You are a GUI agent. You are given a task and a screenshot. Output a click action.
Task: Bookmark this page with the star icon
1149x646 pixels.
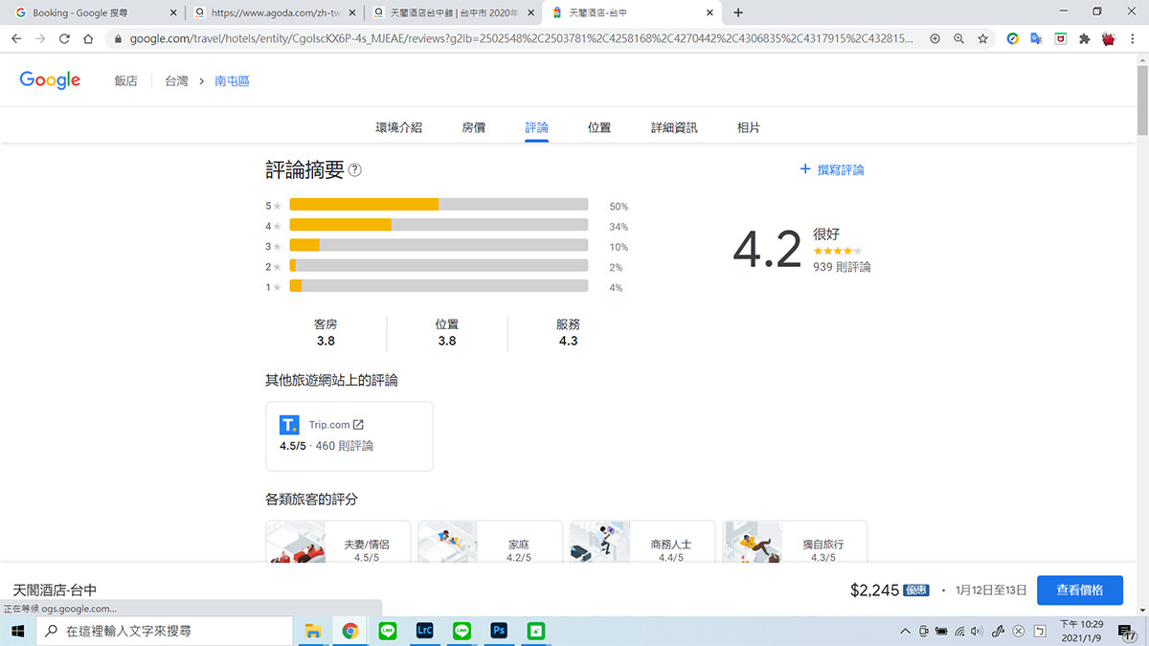(x=982, y=38)
